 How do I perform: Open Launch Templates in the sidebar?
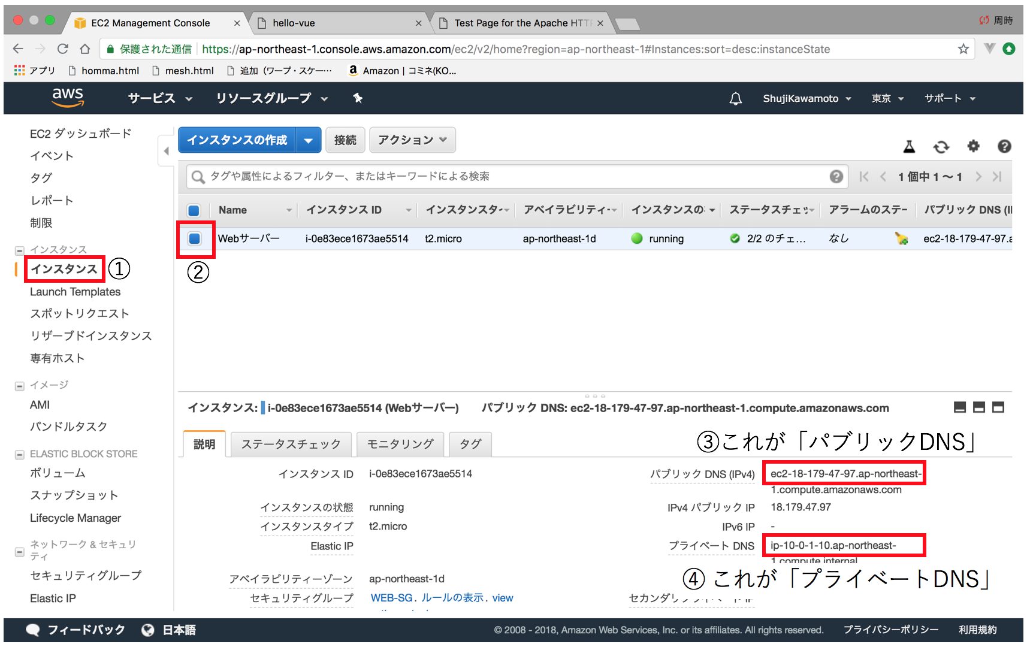[75, 292]
